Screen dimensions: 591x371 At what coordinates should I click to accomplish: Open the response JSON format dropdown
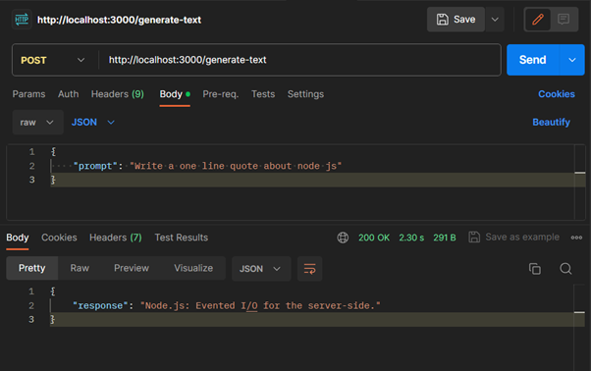click(x=260, y=269)
